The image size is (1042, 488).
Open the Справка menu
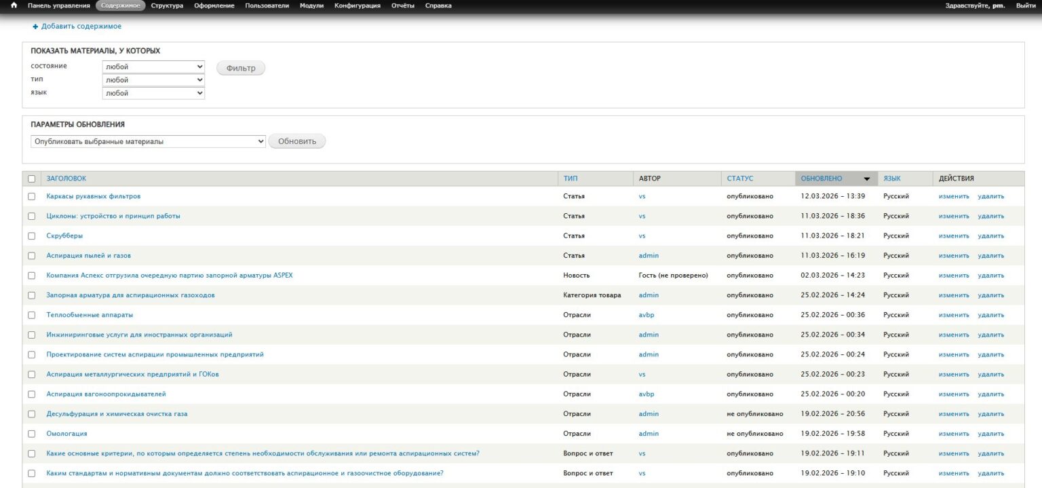[x=438, y=5]
